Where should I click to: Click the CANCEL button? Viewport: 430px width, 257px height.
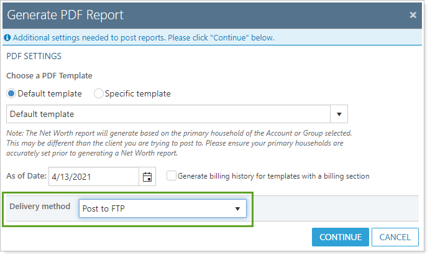point(395,237)
